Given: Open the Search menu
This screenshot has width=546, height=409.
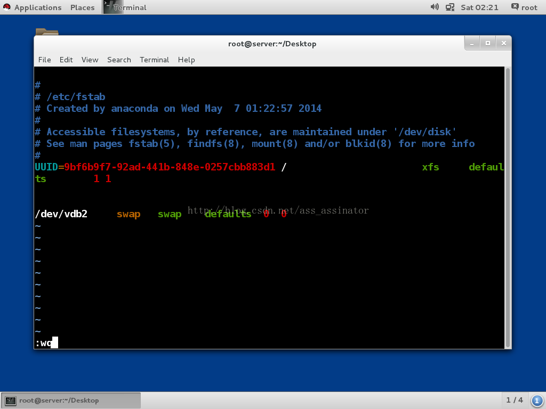Looking at the screenshot, I should tap(119, 60).
